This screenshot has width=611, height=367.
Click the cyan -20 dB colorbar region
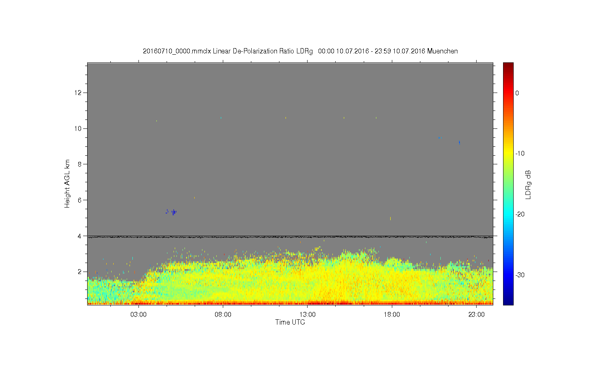[x=508, y=214]
